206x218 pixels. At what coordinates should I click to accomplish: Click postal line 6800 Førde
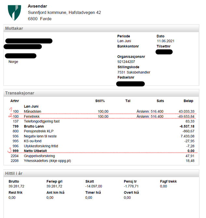(x=40, y=19)
